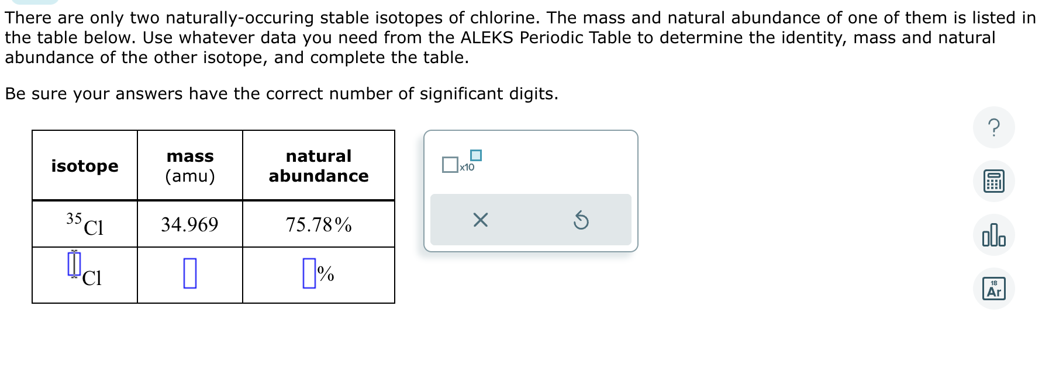Undo your entry with the reset arrow icon
Image resolution: width=1042 pixels, height=382 pixels.
[581, 219]
